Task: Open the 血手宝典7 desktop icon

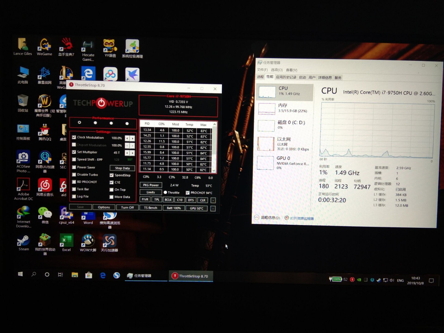Action: click(66, 47)
